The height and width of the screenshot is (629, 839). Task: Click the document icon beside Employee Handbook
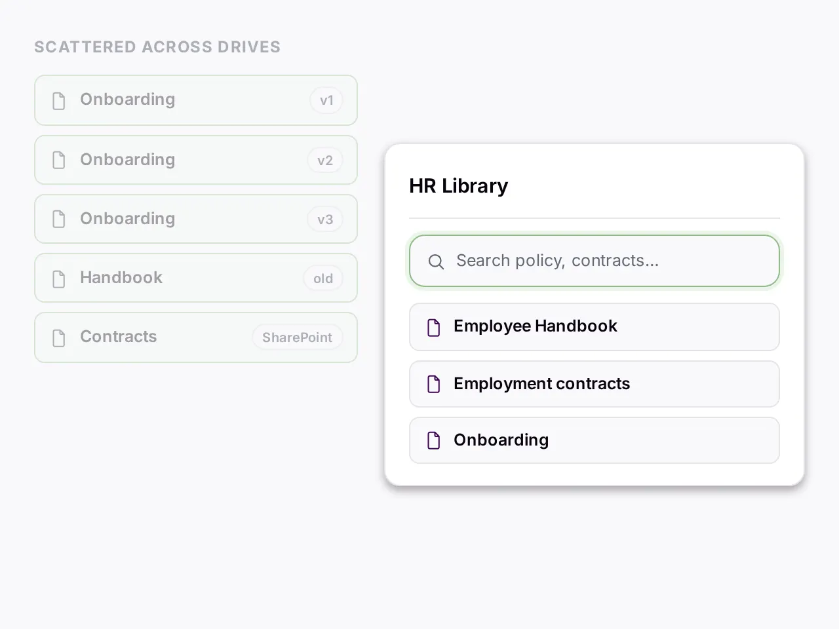[434, 327]
